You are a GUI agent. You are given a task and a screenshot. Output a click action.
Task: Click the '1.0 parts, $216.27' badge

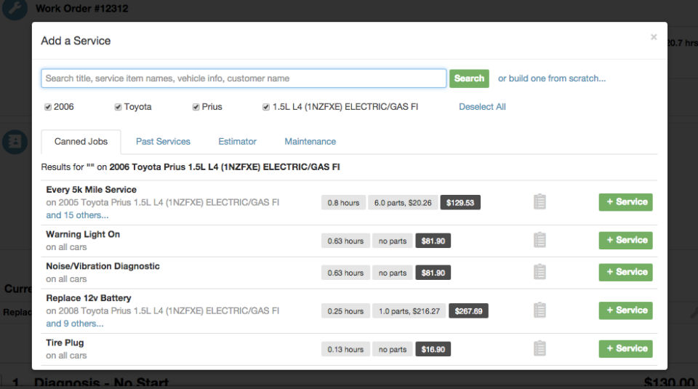[x=409, y=311]
